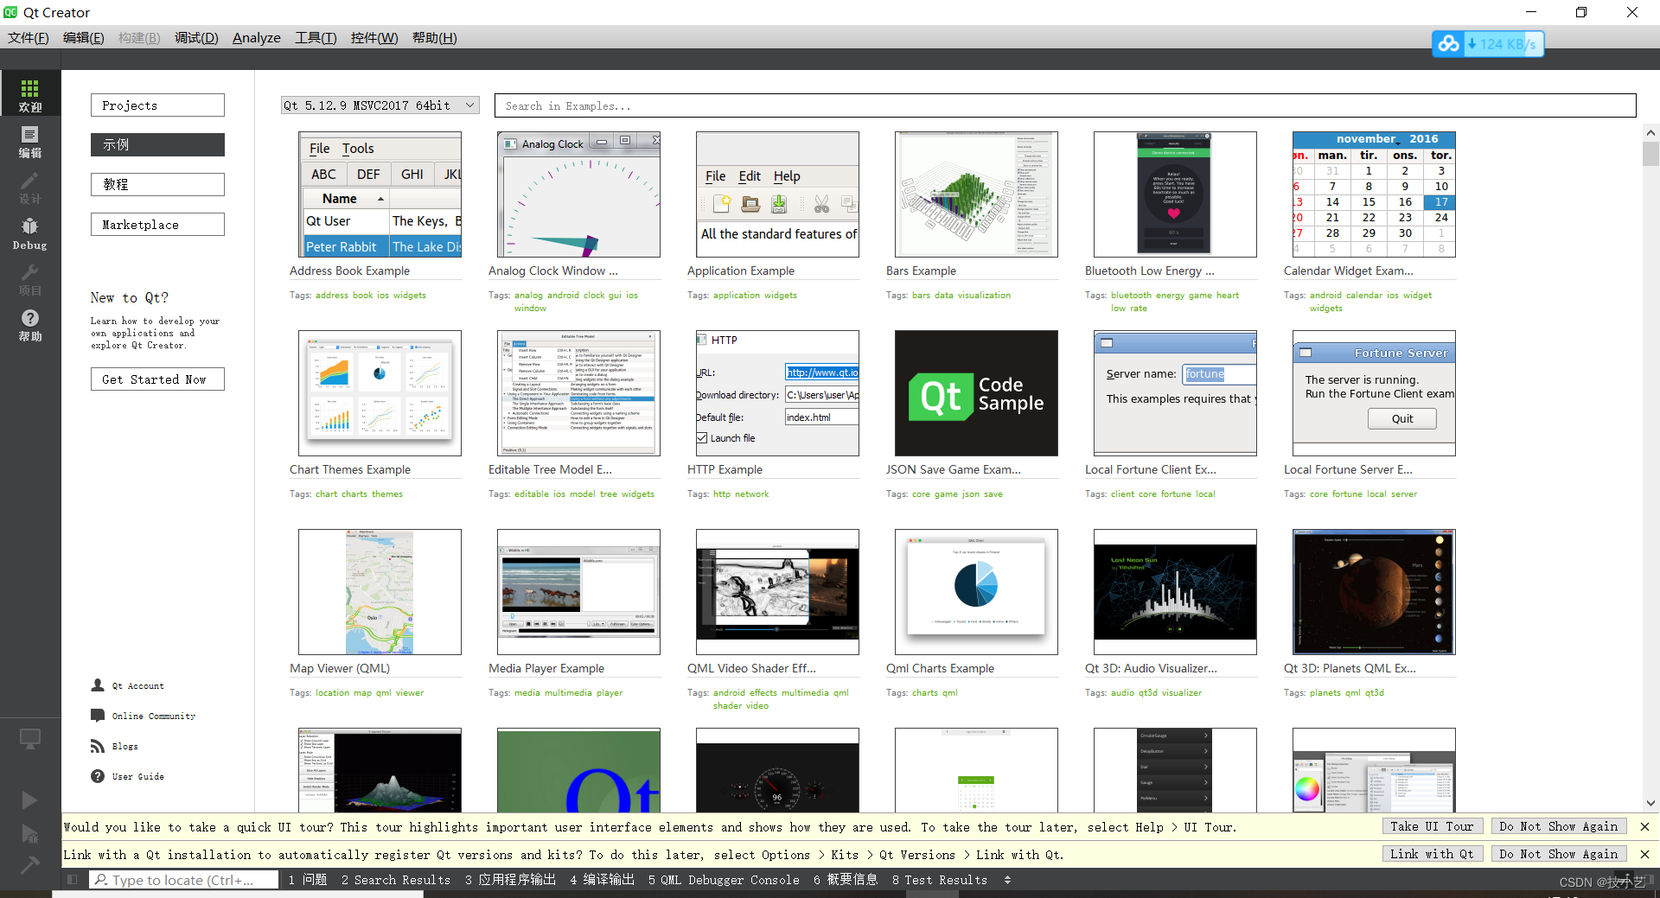Click the User Guide question mark icon
Image resolution: width=1660 pixels, height=898 pixels.
(x=98, y=776)
